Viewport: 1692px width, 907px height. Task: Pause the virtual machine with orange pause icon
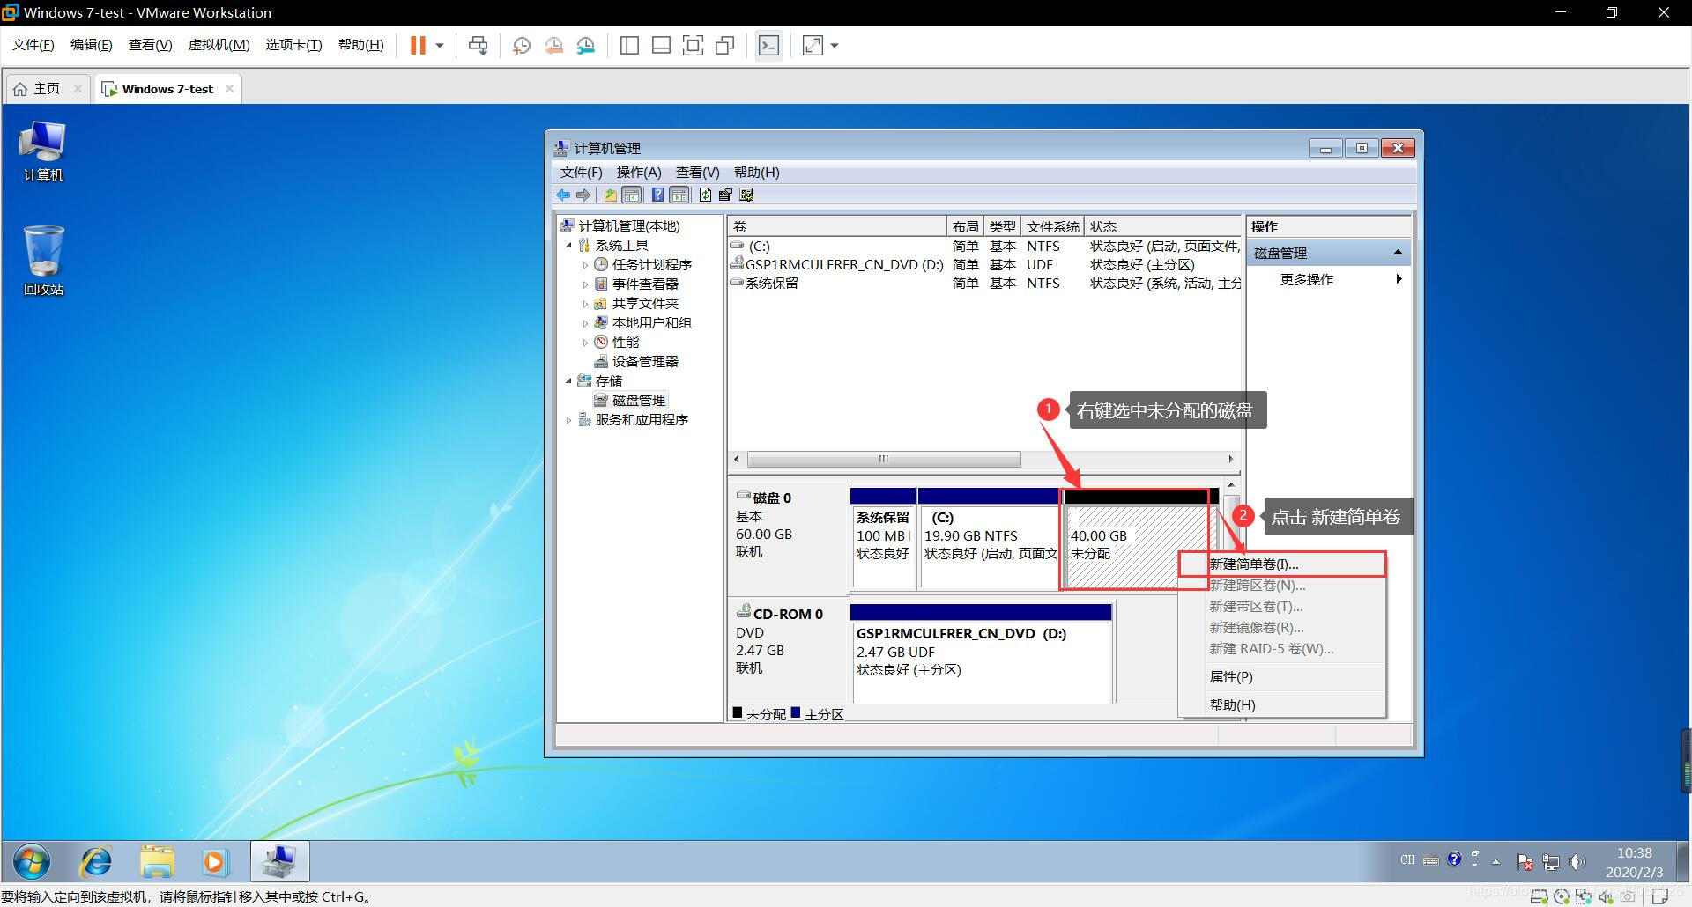pos(418,45)
